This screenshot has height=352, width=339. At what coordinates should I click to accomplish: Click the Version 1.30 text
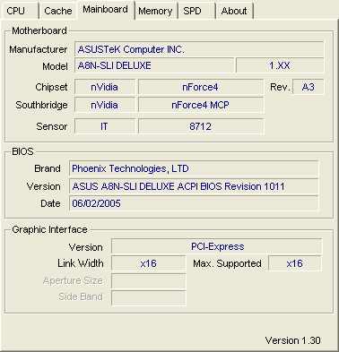point(292,340)
